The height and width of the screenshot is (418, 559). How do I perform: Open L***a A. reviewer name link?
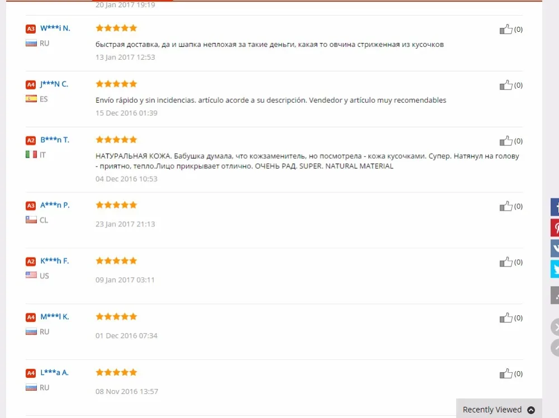point(54,372)
